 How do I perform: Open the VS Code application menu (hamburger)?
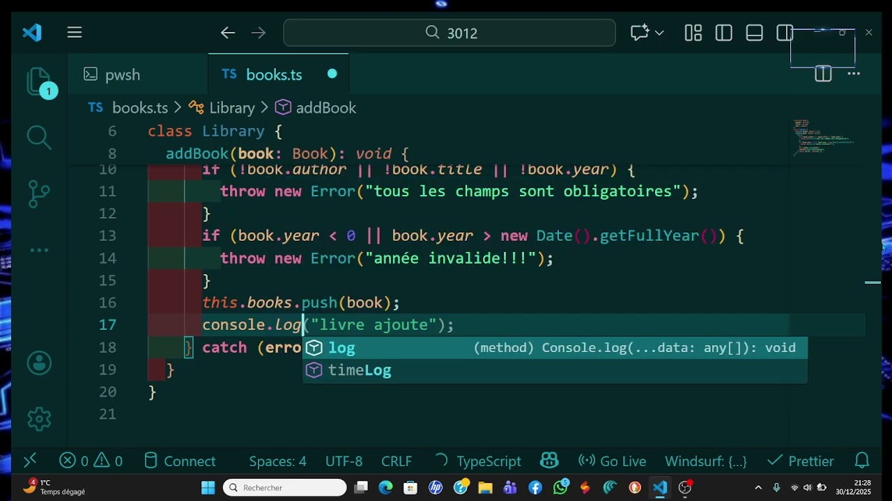click(x=75, y=33)
